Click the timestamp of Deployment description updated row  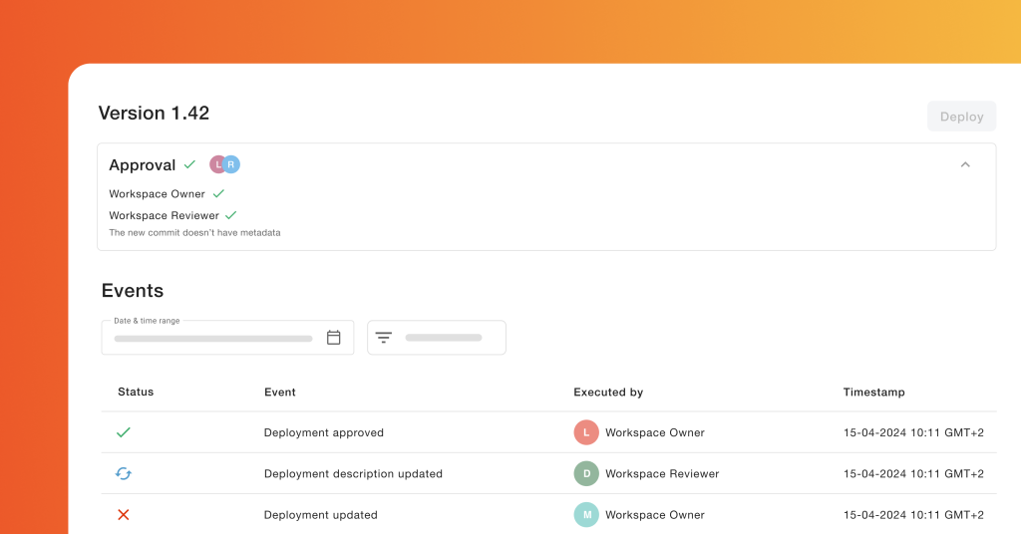(x=913, y=473)
